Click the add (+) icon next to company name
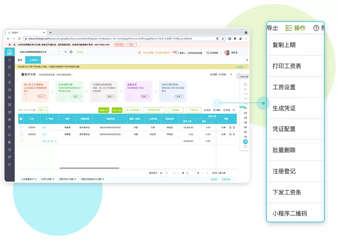339x242 pixels. tap(66, 52)
